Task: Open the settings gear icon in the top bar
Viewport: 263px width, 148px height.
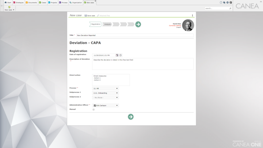Action: (x=228, y=3)
